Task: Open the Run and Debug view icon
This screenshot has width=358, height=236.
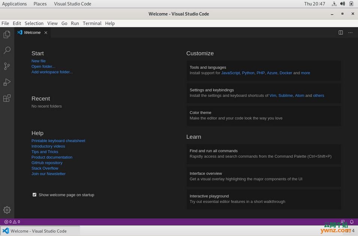Action: tap(7, 82)
